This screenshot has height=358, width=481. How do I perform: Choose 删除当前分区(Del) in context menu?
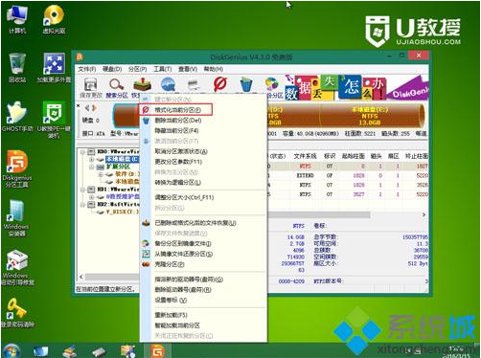[x=203, y=121]
